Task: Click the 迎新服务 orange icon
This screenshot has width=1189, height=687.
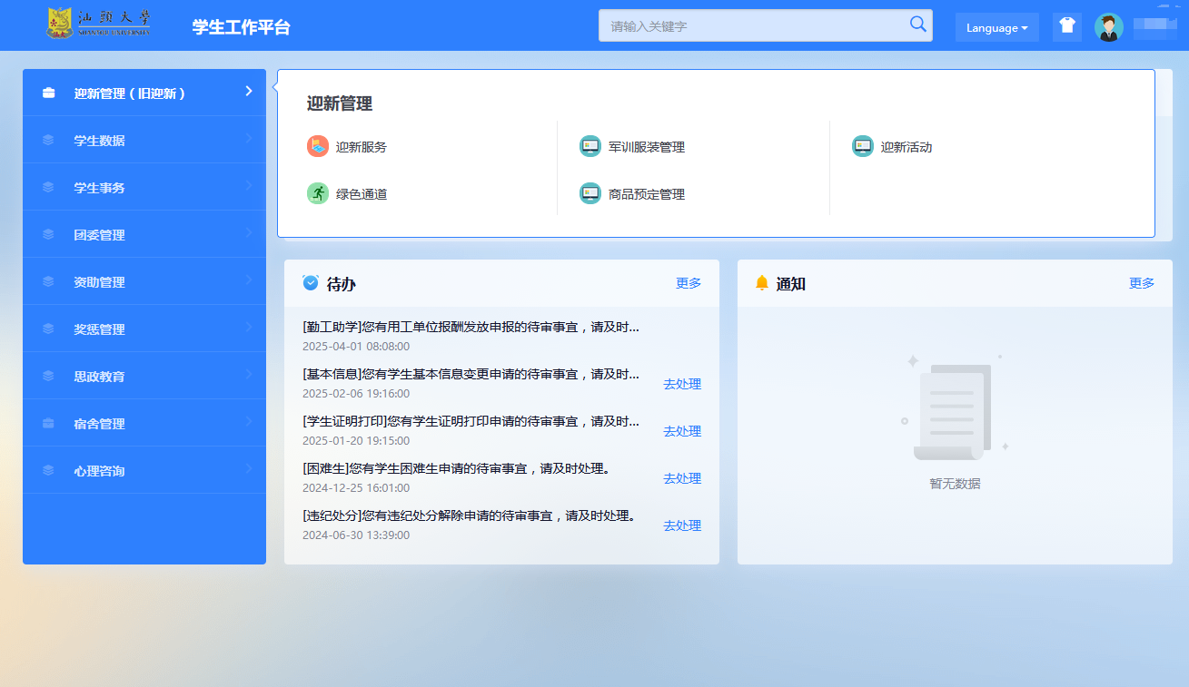Action: click(x=318, y=146)
